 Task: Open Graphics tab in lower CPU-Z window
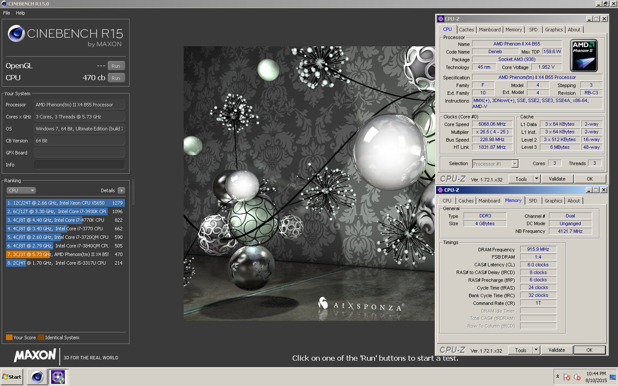pyautogui.click(x=554, y=201)
